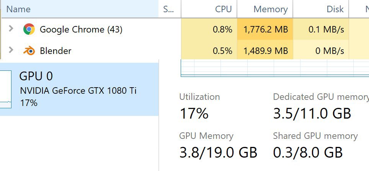Select the Google Chrome (43) row
369x171 pixels.
184,29
